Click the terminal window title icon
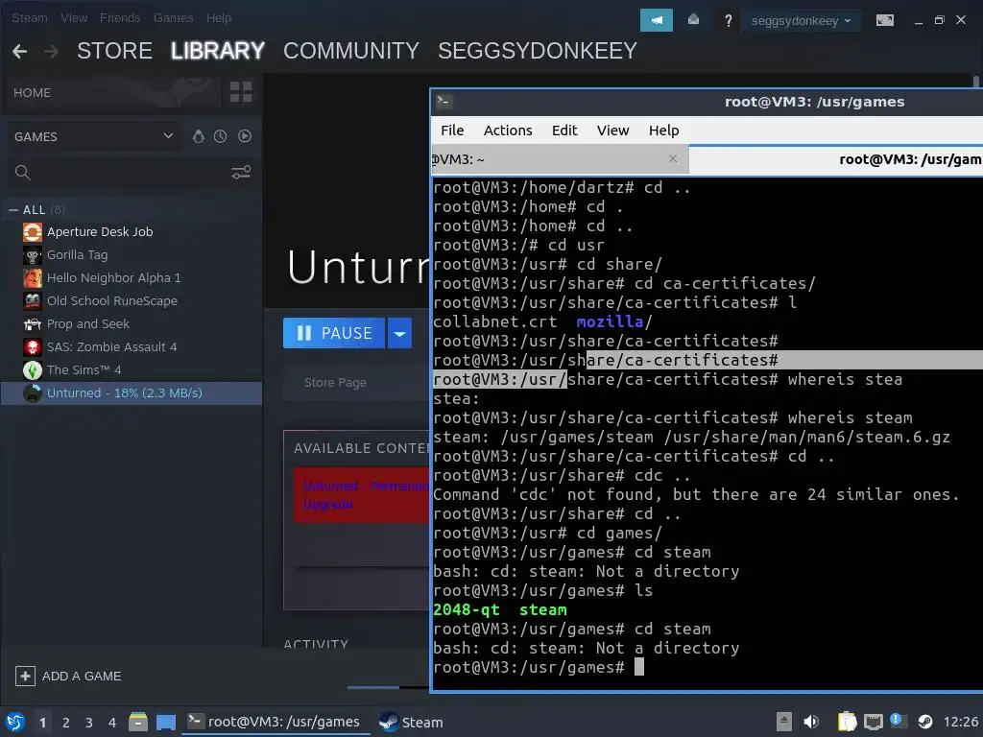This screenshot has height=737, width=983. click(444, 102)
